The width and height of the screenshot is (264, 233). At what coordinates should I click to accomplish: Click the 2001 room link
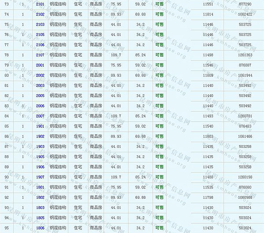pos(40,65)
